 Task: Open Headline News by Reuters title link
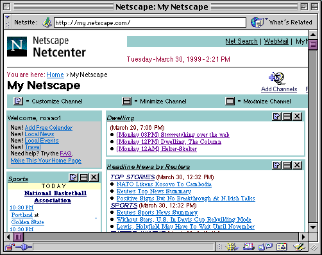click(148, 166)
